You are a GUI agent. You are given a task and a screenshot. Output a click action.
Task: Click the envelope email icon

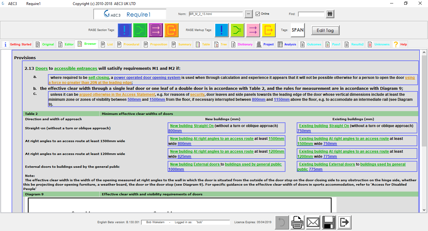313,223
